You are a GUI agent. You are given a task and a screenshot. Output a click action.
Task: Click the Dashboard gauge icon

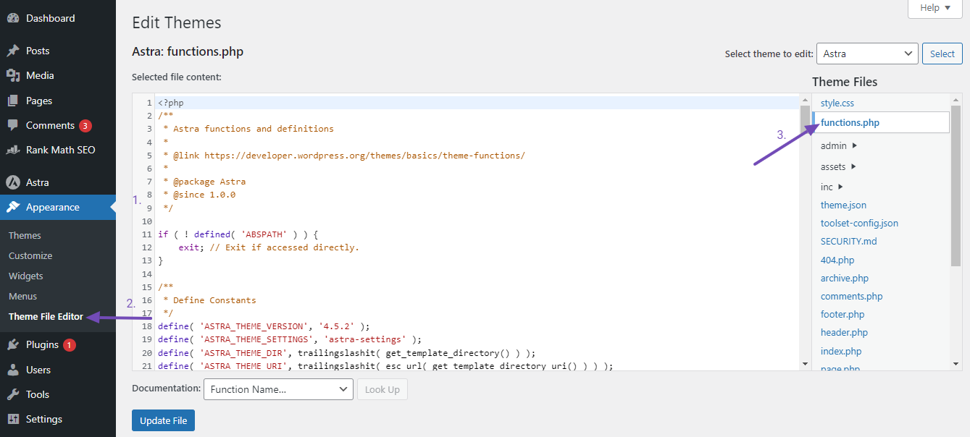[13, 18]
